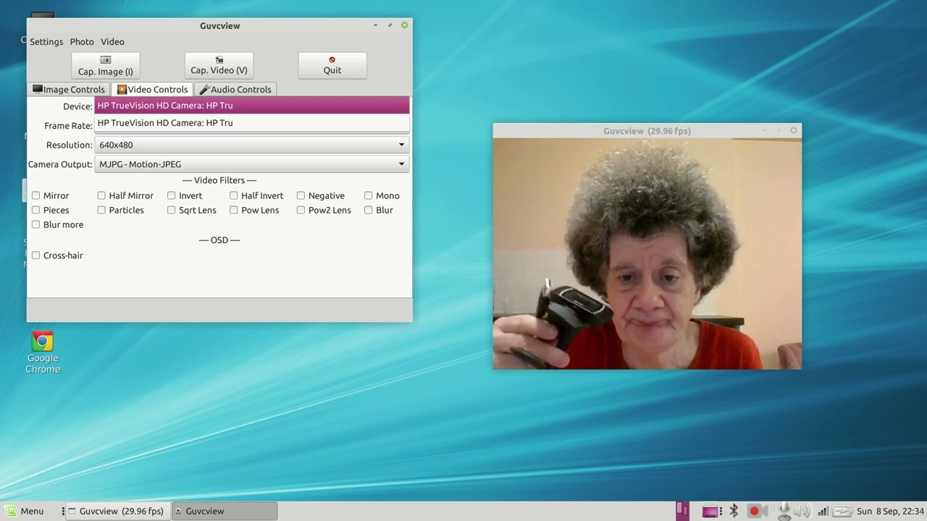927x521 pixels.
Task: Click the Quit button
Action: point(332,66)
